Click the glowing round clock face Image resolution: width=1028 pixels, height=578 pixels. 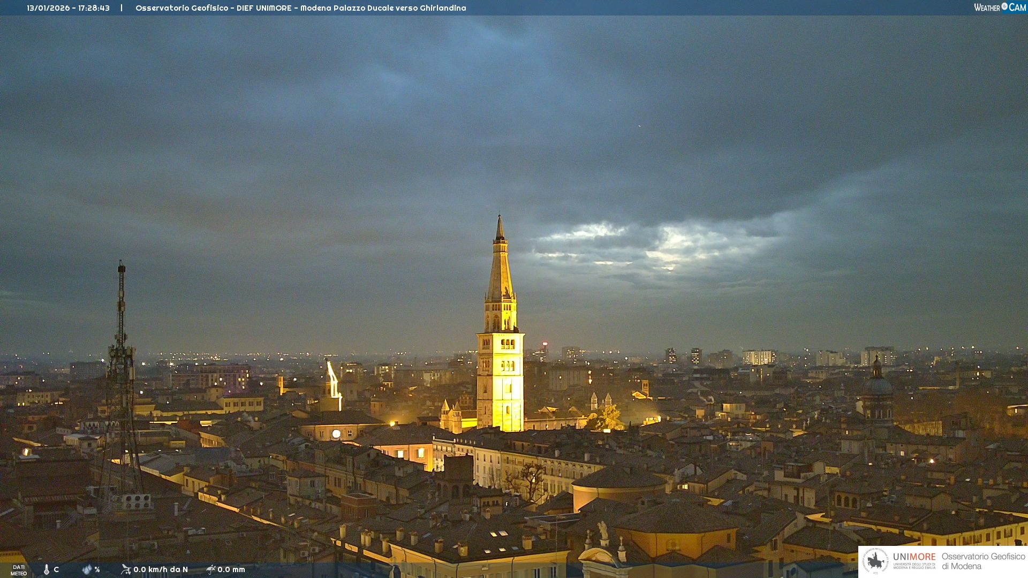click(336, 434)
